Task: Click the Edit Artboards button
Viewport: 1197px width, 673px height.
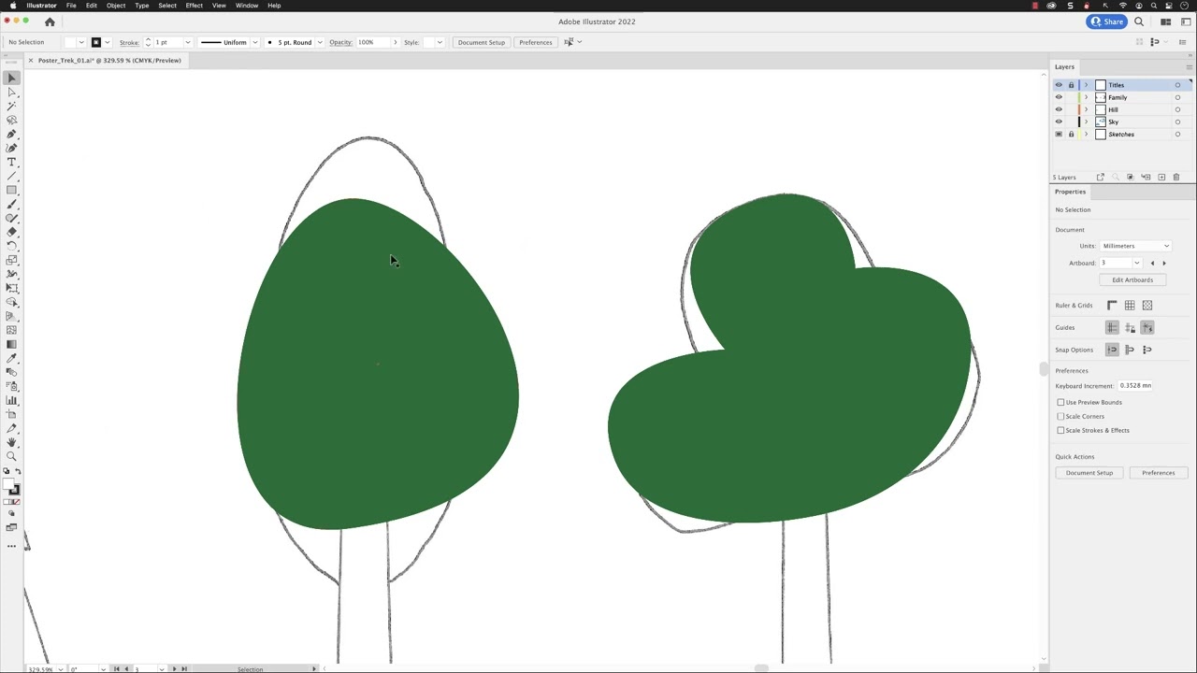Action: (x=1132, y=279)
